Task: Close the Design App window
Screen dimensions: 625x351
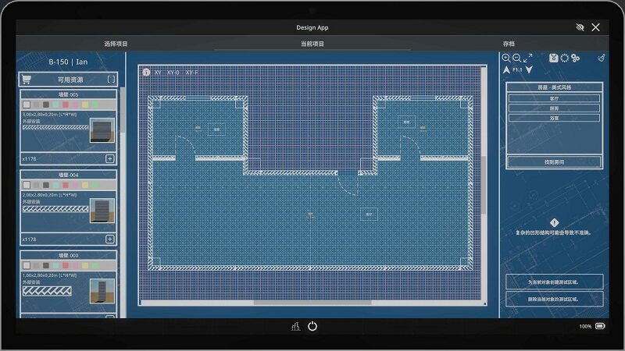Action: click(595, 27)
